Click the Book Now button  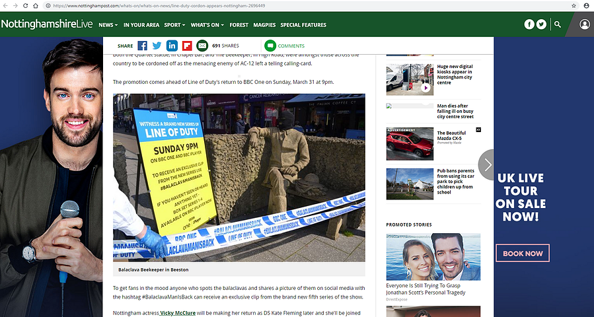click(x=523, y=254)
